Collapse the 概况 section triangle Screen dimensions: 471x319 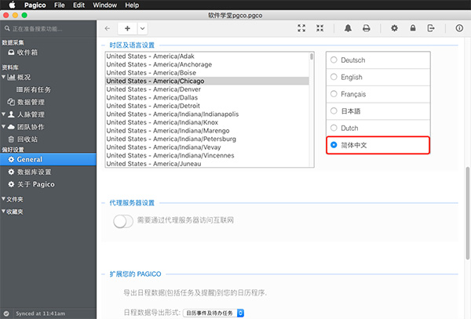click(3, 77)
